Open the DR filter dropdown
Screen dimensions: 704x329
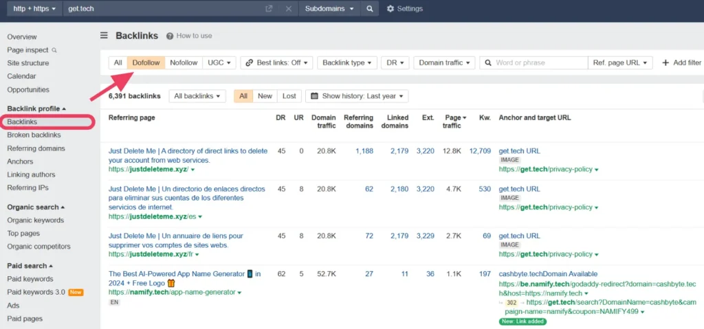pyautogui.click(x=395, y=63)
